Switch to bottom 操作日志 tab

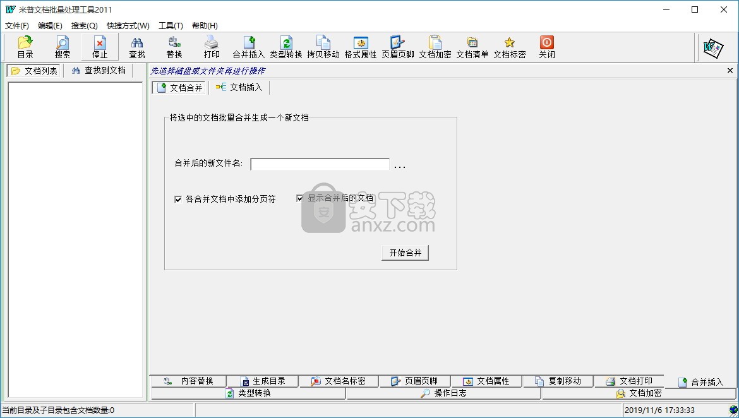(x=443, y=393)
